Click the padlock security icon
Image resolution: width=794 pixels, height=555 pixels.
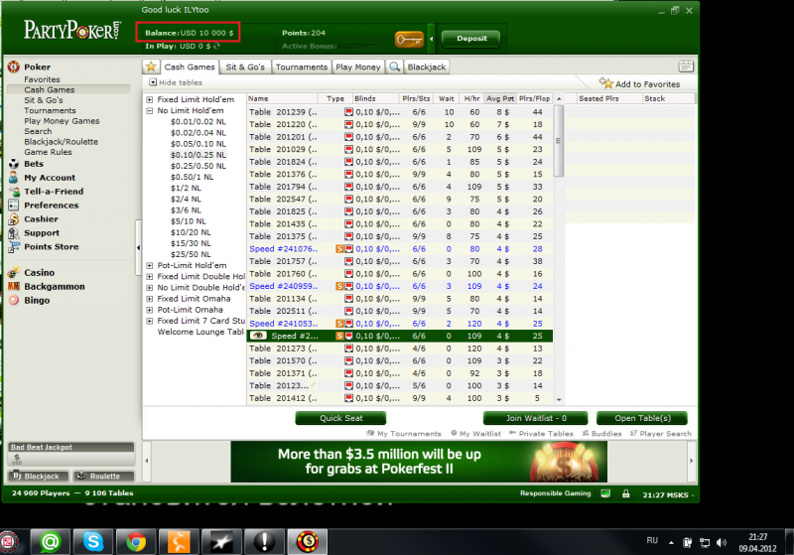pyautogui.click(x=626, y=493)
